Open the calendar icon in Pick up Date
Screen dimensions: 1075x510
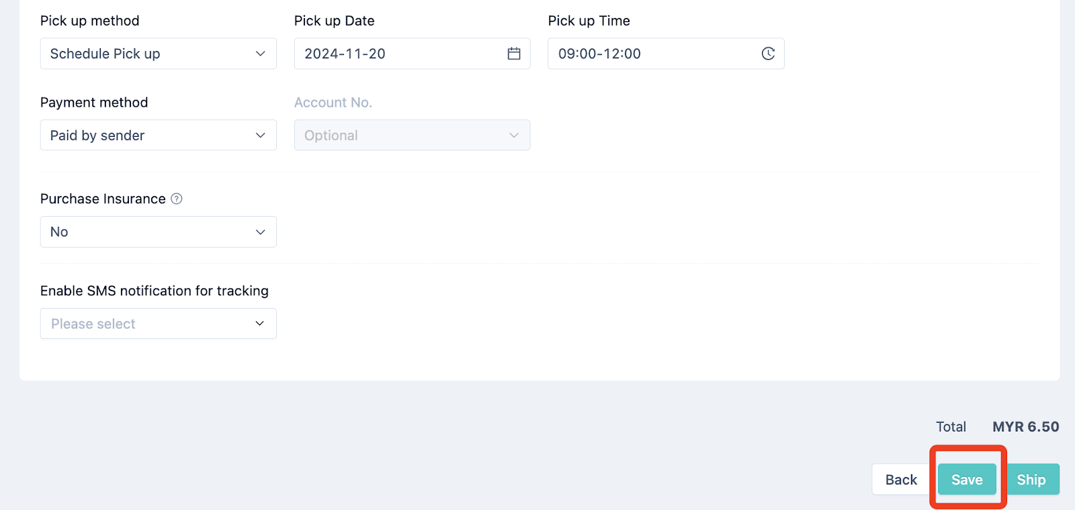pyautogui.click(x=514, y=54)
